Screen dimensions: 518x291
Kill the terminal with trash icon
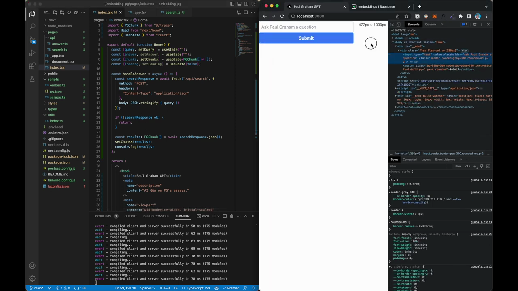point(231,216)
